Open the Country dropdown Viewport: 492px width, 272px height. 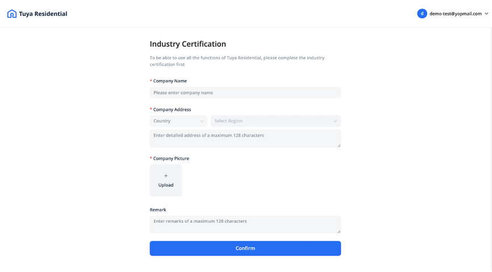click(x=178, y=121)
